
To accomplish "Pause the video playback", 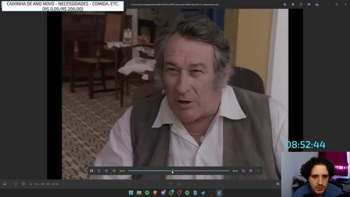I will [x=92, y=171].
